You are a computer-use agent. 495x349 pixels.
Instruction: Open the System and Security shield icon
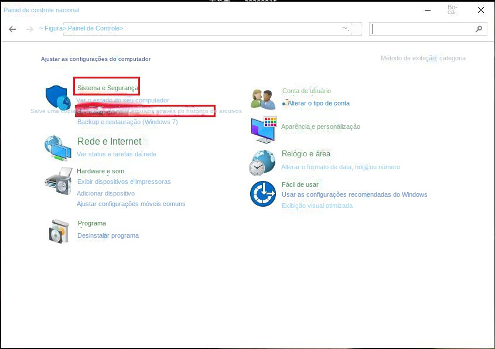pyautogui.click(x=58, y=97)
